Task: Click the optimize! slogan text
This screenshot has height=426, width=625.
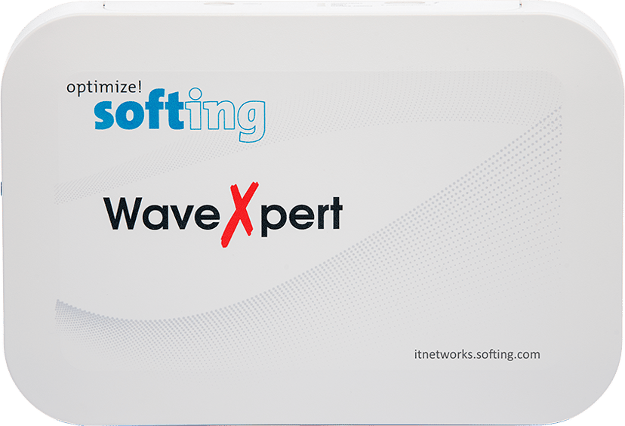Action: point(104,88)
